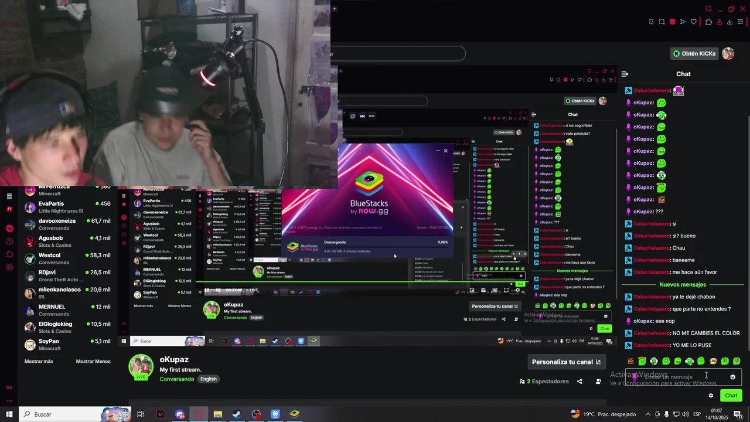
Task: Open the notification center icon
Action: (x=738, y=414)
